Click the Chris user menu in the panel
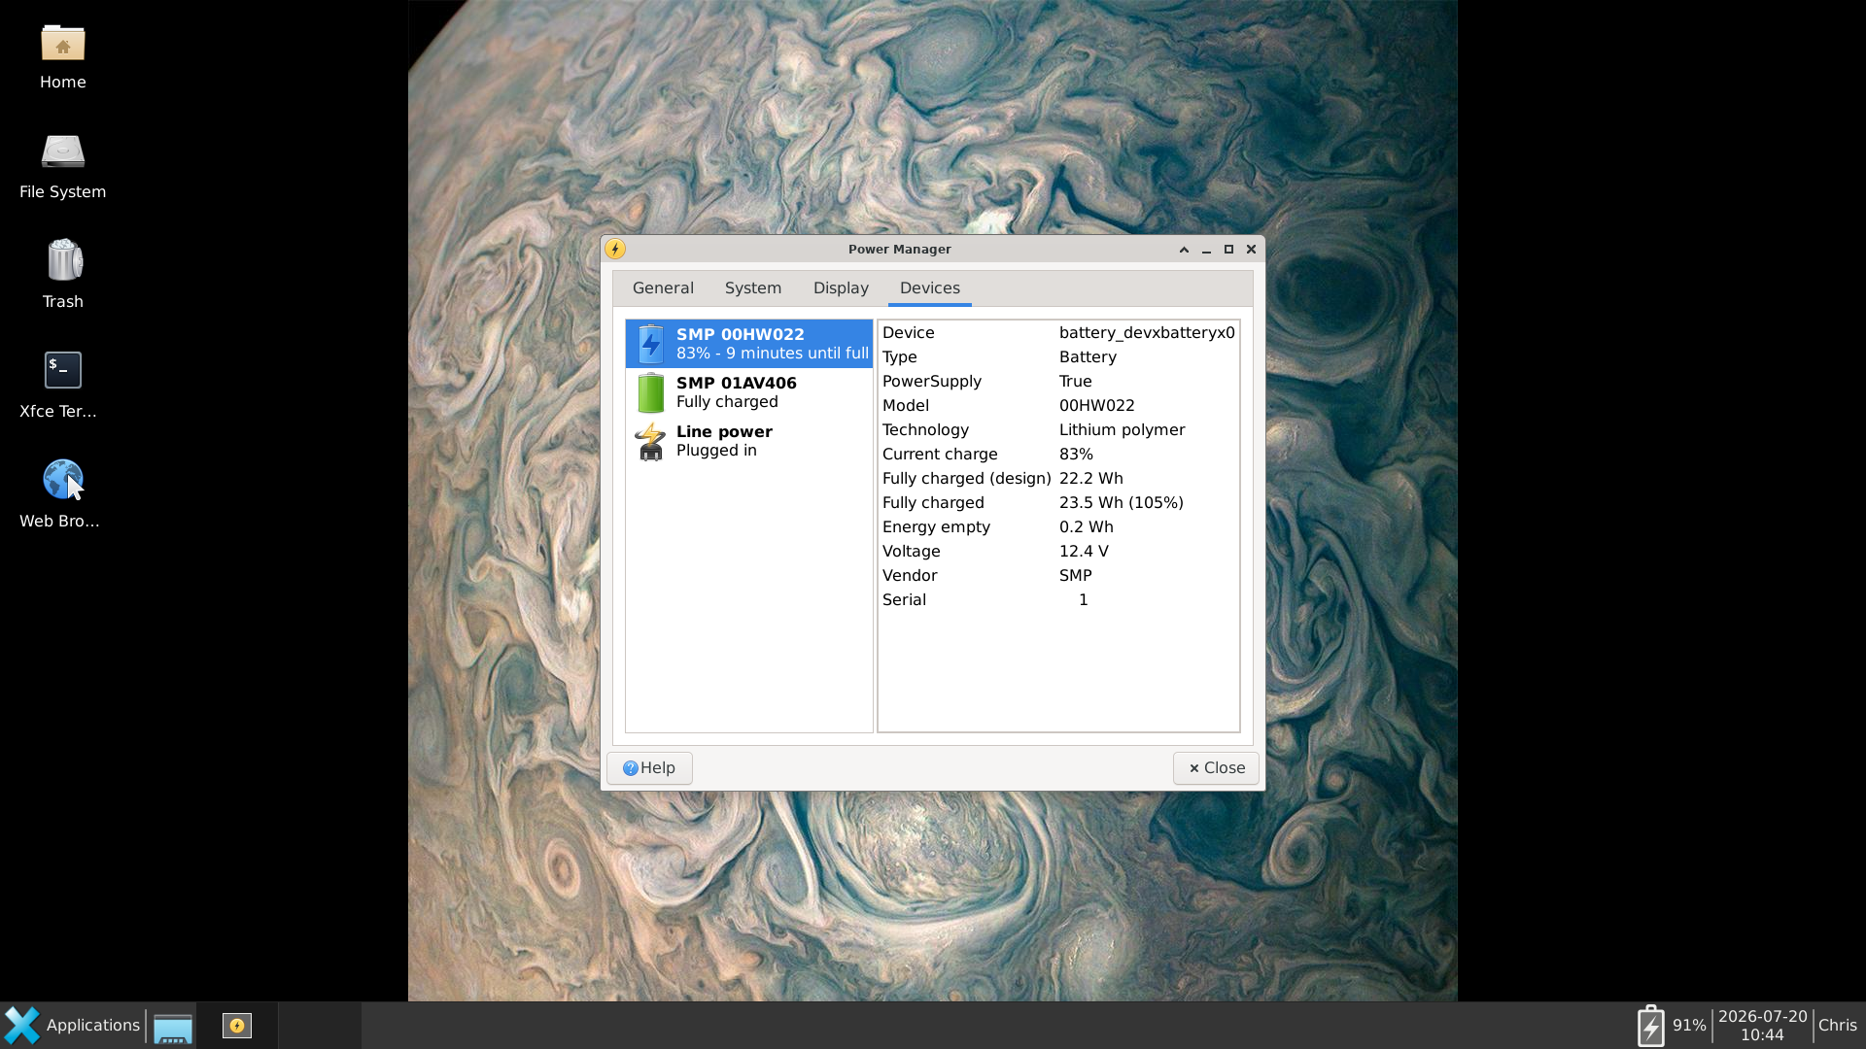 (x=1837, y=1026)
